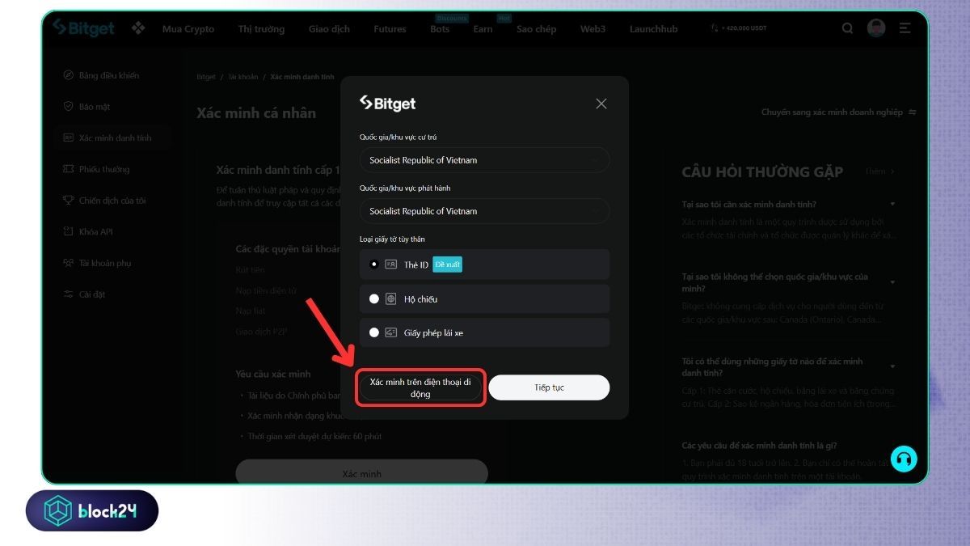Open the headset support chat icon
Screen dimensions: 970x546
[904, 459]
